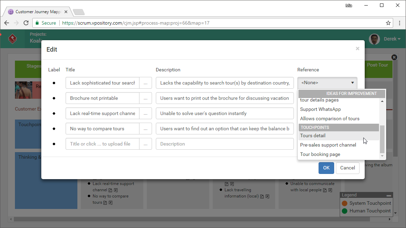Click ellipsis button on empty title row
The height and width of the screenshot is (228, 406).
tap(145, 144)
